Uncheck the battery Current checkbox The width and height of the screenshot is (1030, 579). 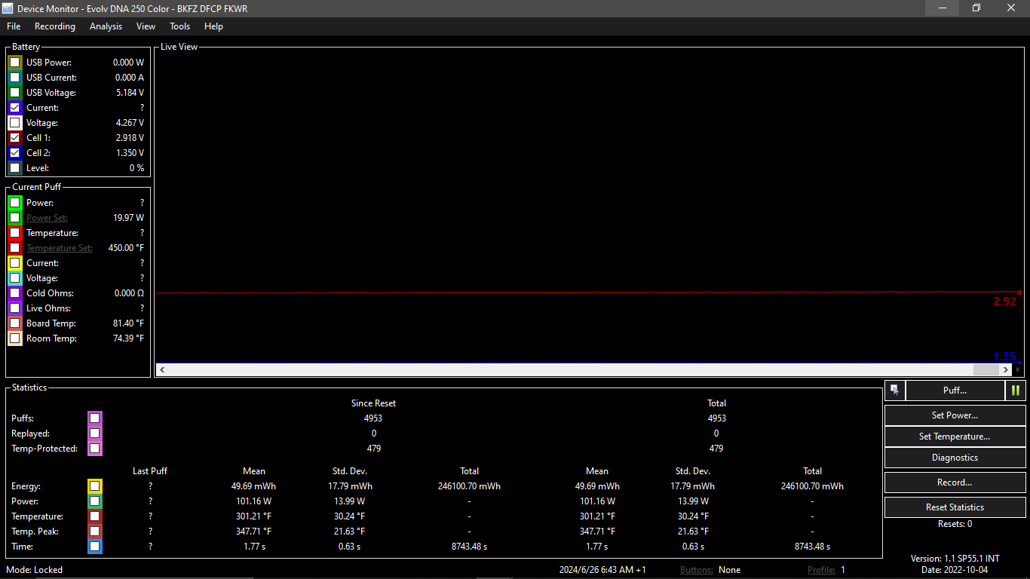pos(15,108)
